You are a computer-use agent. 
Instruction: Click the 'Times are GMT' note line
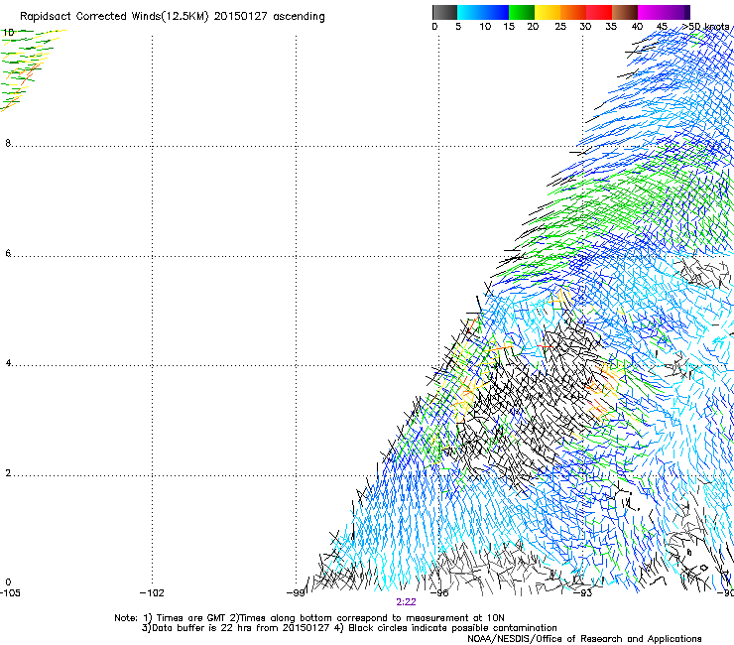309,618
